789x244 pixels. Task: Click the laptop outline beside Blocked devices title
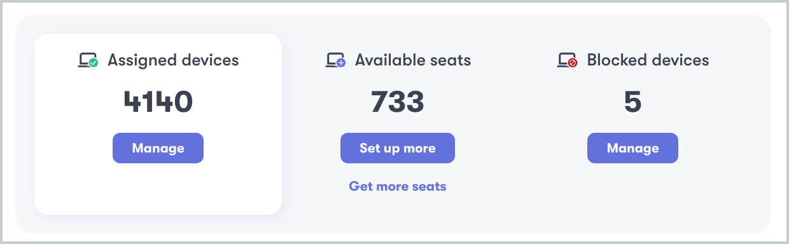click(565, 60)
